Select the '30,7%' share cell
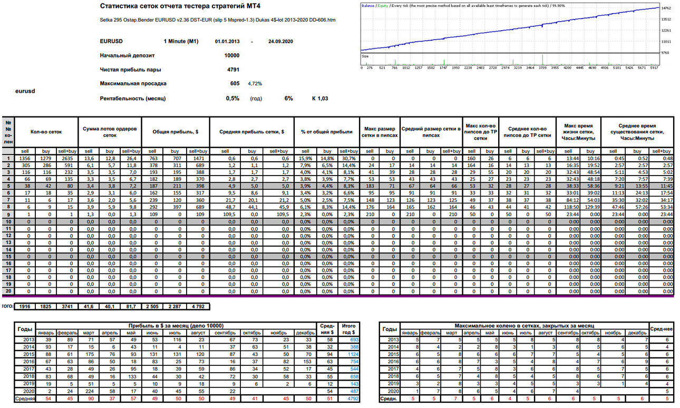 pyautogui.click(x=348, y=158)
